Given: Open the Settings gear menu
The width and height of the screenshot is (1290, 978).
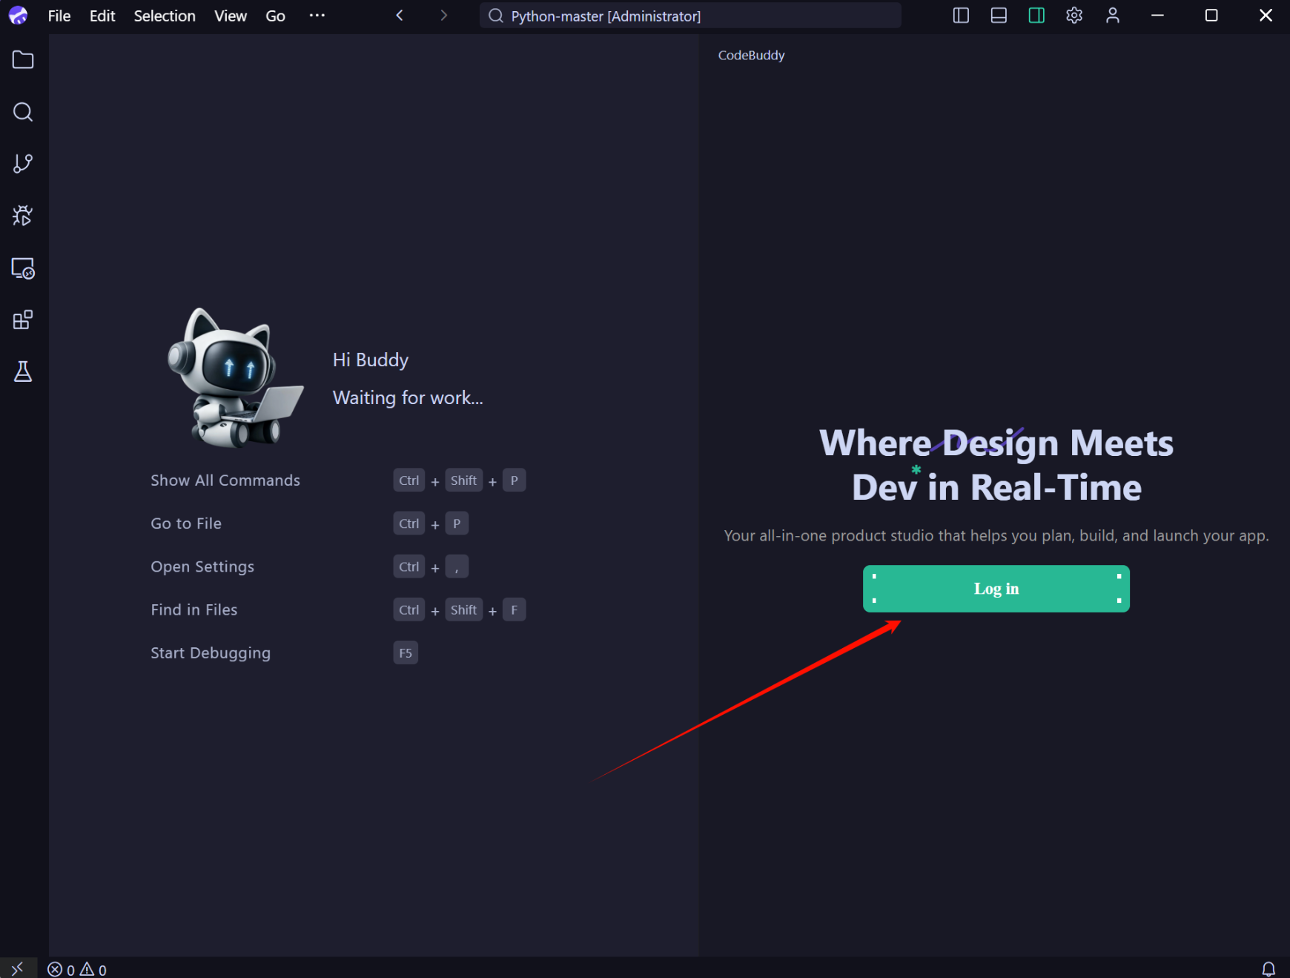Looking at the screenshot, I should pos(1074,15).
